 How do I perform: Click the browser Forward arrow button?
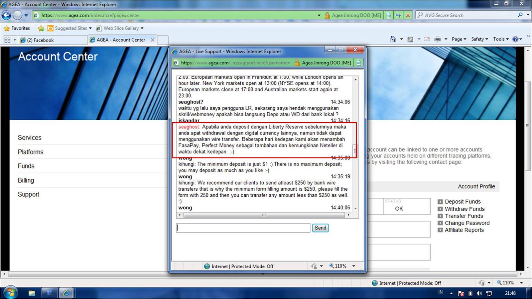click(x=17, y=15)
